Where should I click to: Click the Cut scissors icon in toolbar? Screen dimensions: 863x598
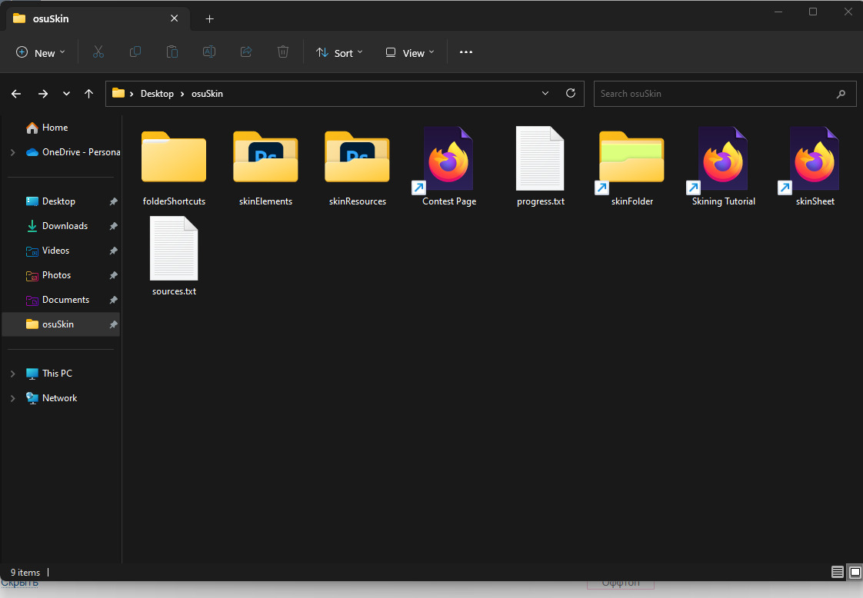tap(98, 52)
